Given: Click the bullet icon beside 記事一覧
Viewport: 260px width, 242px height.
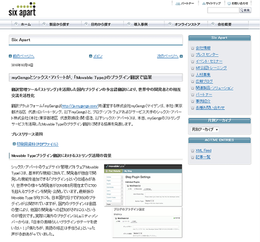Looking at the screenshot, I should tap(193, 158).
